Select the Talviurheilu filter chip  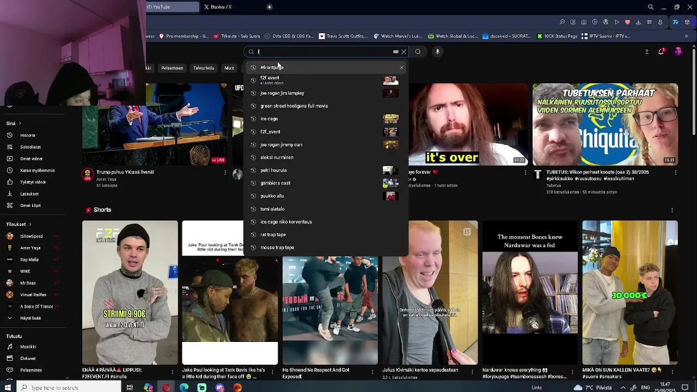[x=204, y=68]
